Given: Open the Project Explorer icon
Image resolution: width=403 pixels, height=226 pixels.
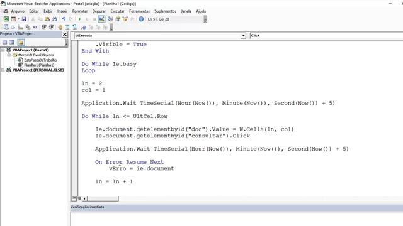Looking at the screenshot, I should coord(110,19).
